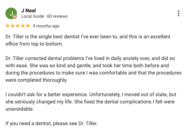Click the third gold rating star

[x=18, y=26]
